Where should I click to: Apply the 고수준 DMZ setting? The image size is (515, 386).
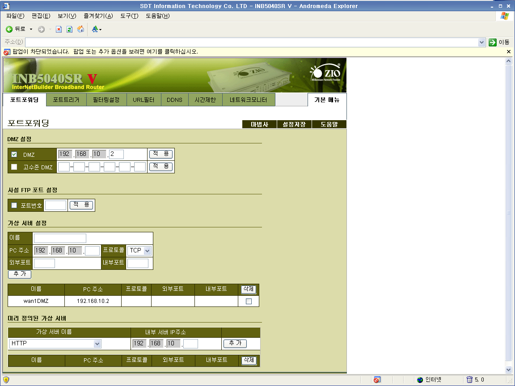coord(161,166)
